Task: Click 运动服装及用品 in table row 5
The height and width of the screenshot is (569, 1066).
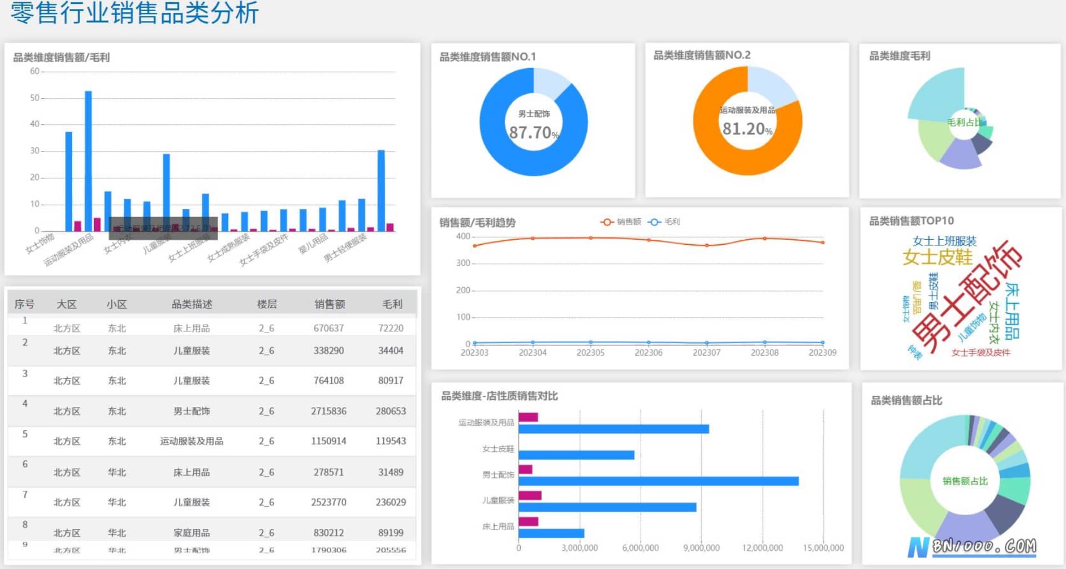Action: pyautogui.click(x=192, y=441)
